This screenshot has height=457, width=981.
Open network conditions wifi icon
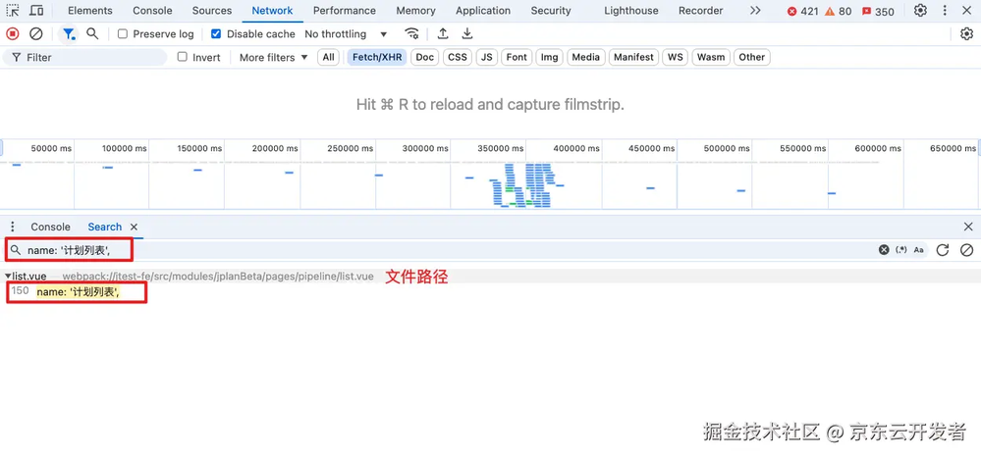tap(411, 33)
